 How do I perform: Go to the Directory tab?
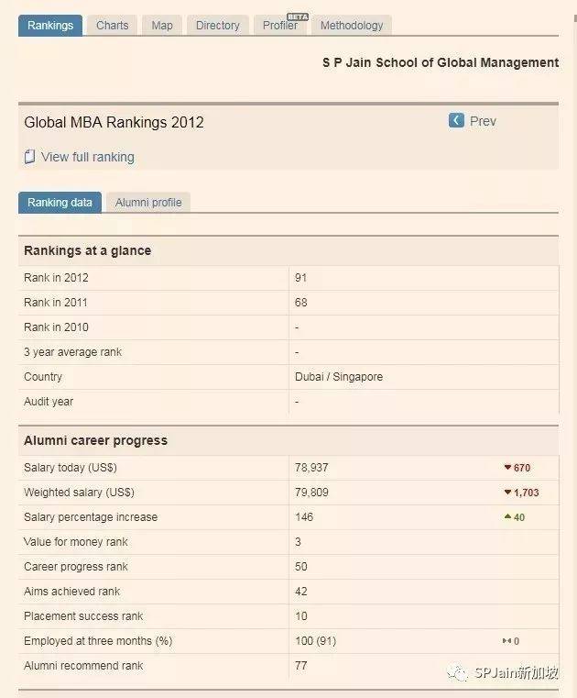(x=218, y=26)
